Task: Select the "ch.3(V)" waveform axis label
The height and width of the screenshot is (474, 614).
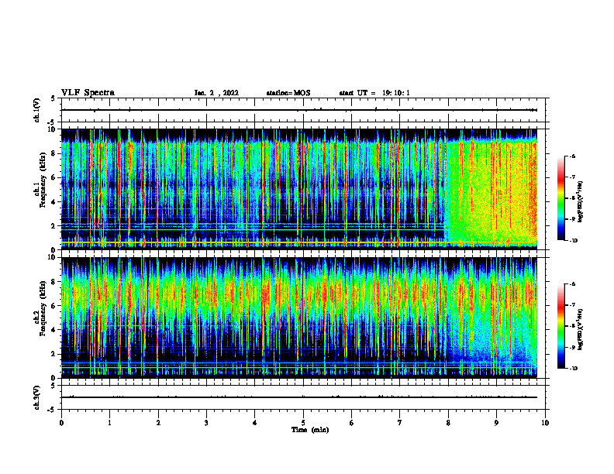Action: (x=37, y=397)
